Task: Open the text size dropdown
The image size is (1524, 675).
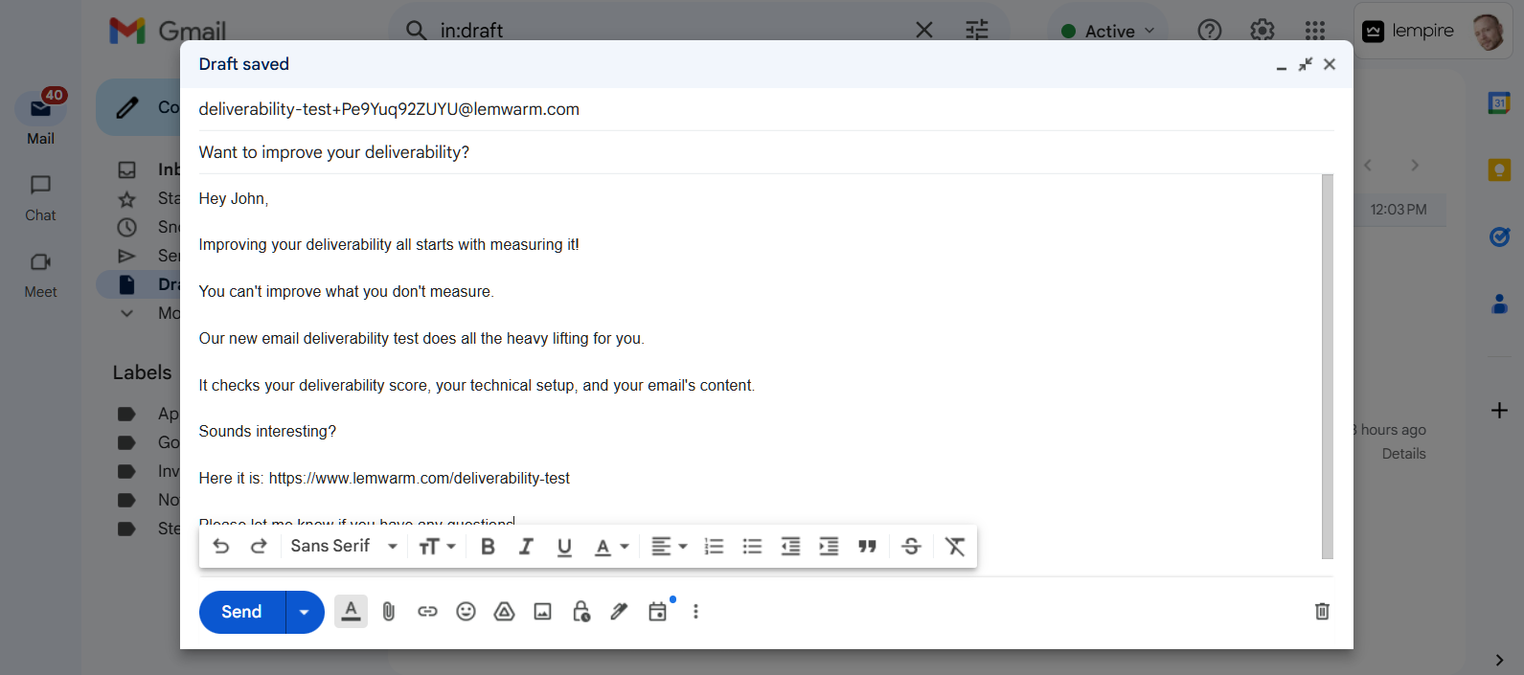Action: 437,546
